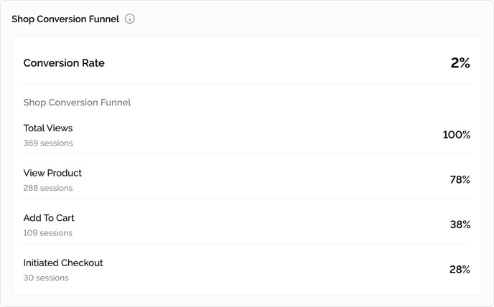Click the divider between Total Views and View Product
The width and height of the screenshot is (494, 307).
pyautogui.click(x=247, y=153)
